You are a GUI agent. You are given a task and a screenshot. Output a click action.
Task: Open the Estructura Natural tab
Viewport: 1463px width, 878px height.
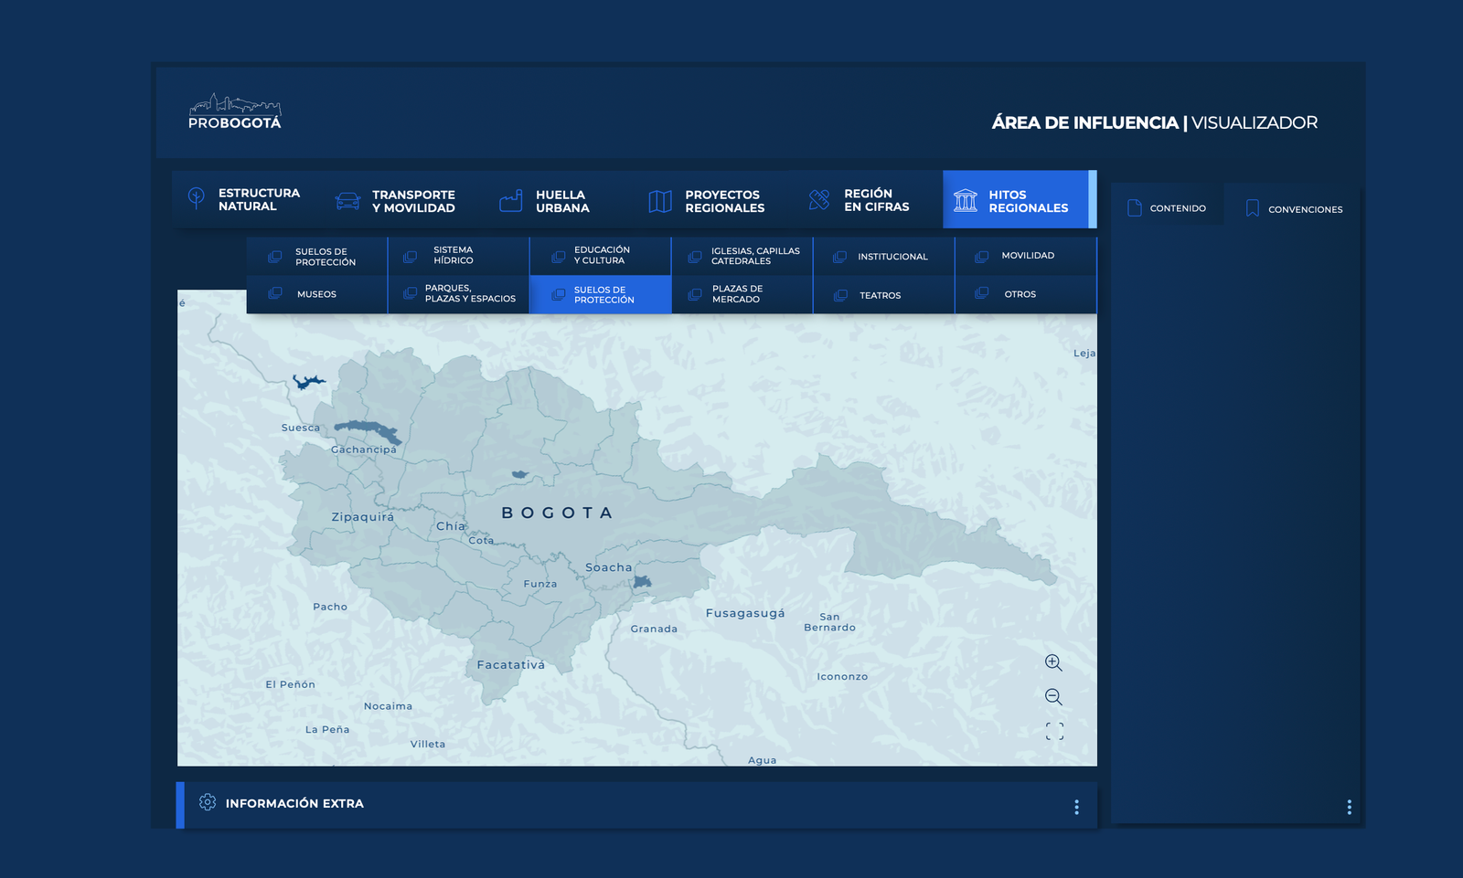[245, 199]
